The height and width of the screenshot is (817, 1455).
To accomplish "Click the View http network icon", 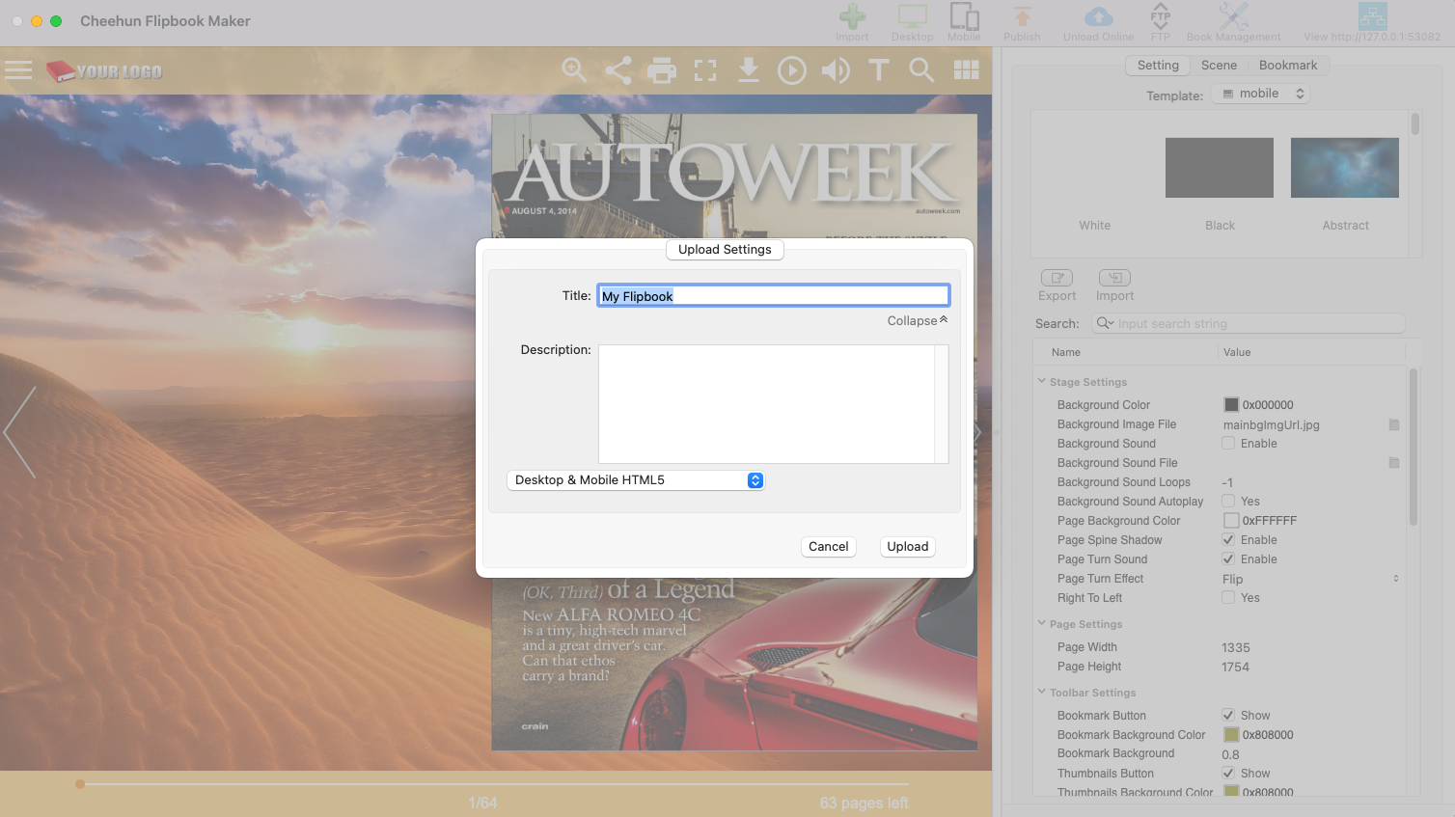I will pyautogui.click(x=1372, y=17).
